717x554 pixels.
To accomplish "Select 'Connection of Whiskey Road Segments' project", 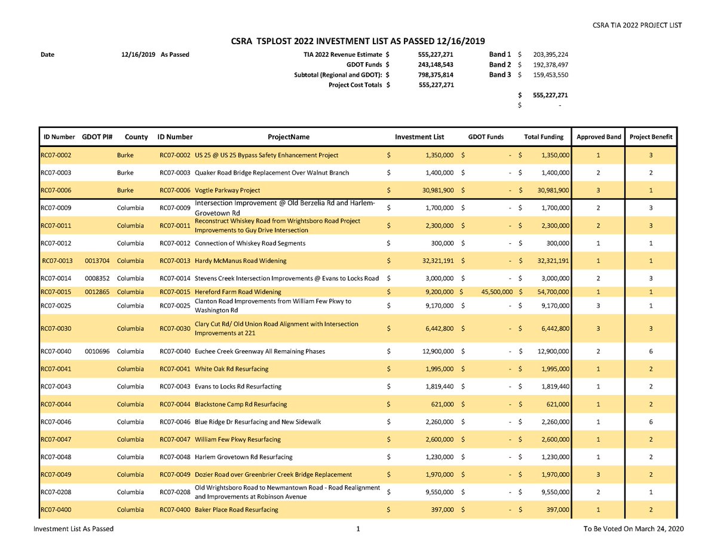I will [250, 243].
